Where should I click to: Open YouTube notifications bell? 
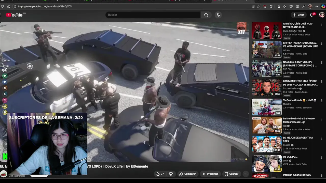point(312,15)
